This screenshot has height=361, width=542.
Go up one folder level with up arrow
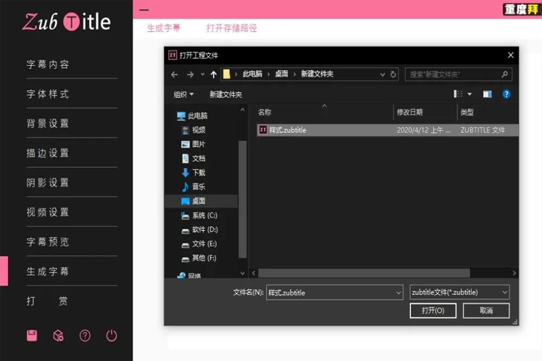(213, 75)
